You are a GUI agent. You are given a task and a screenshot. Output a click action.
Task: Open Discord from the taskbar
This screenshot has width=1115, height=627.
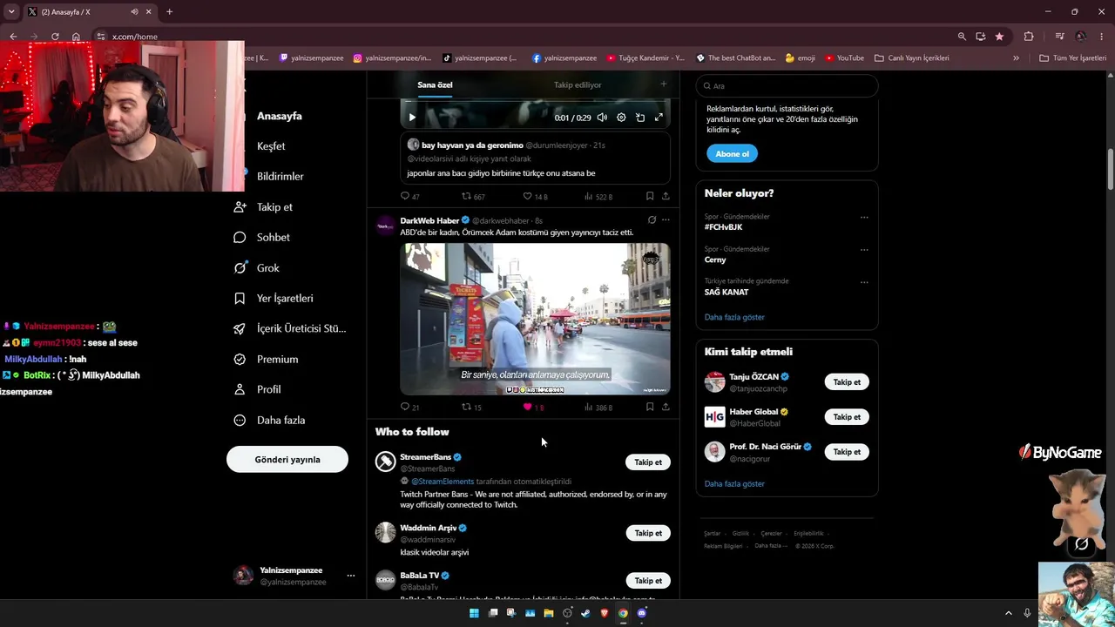point(642,613)
